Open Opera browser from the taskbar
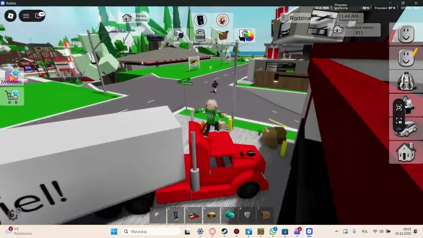 pyautogui.click(x=212, y=231)
